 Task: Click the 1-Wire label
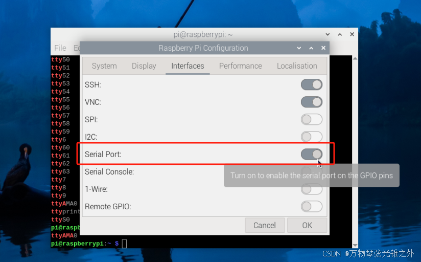click(96, 189)
